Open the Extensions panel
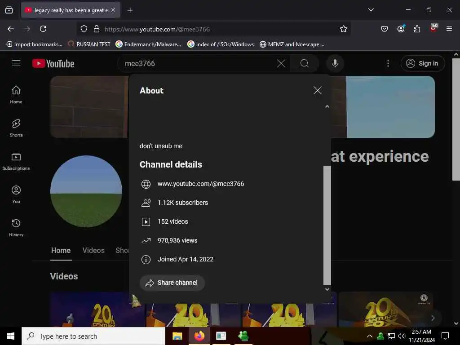 (417, 29)
